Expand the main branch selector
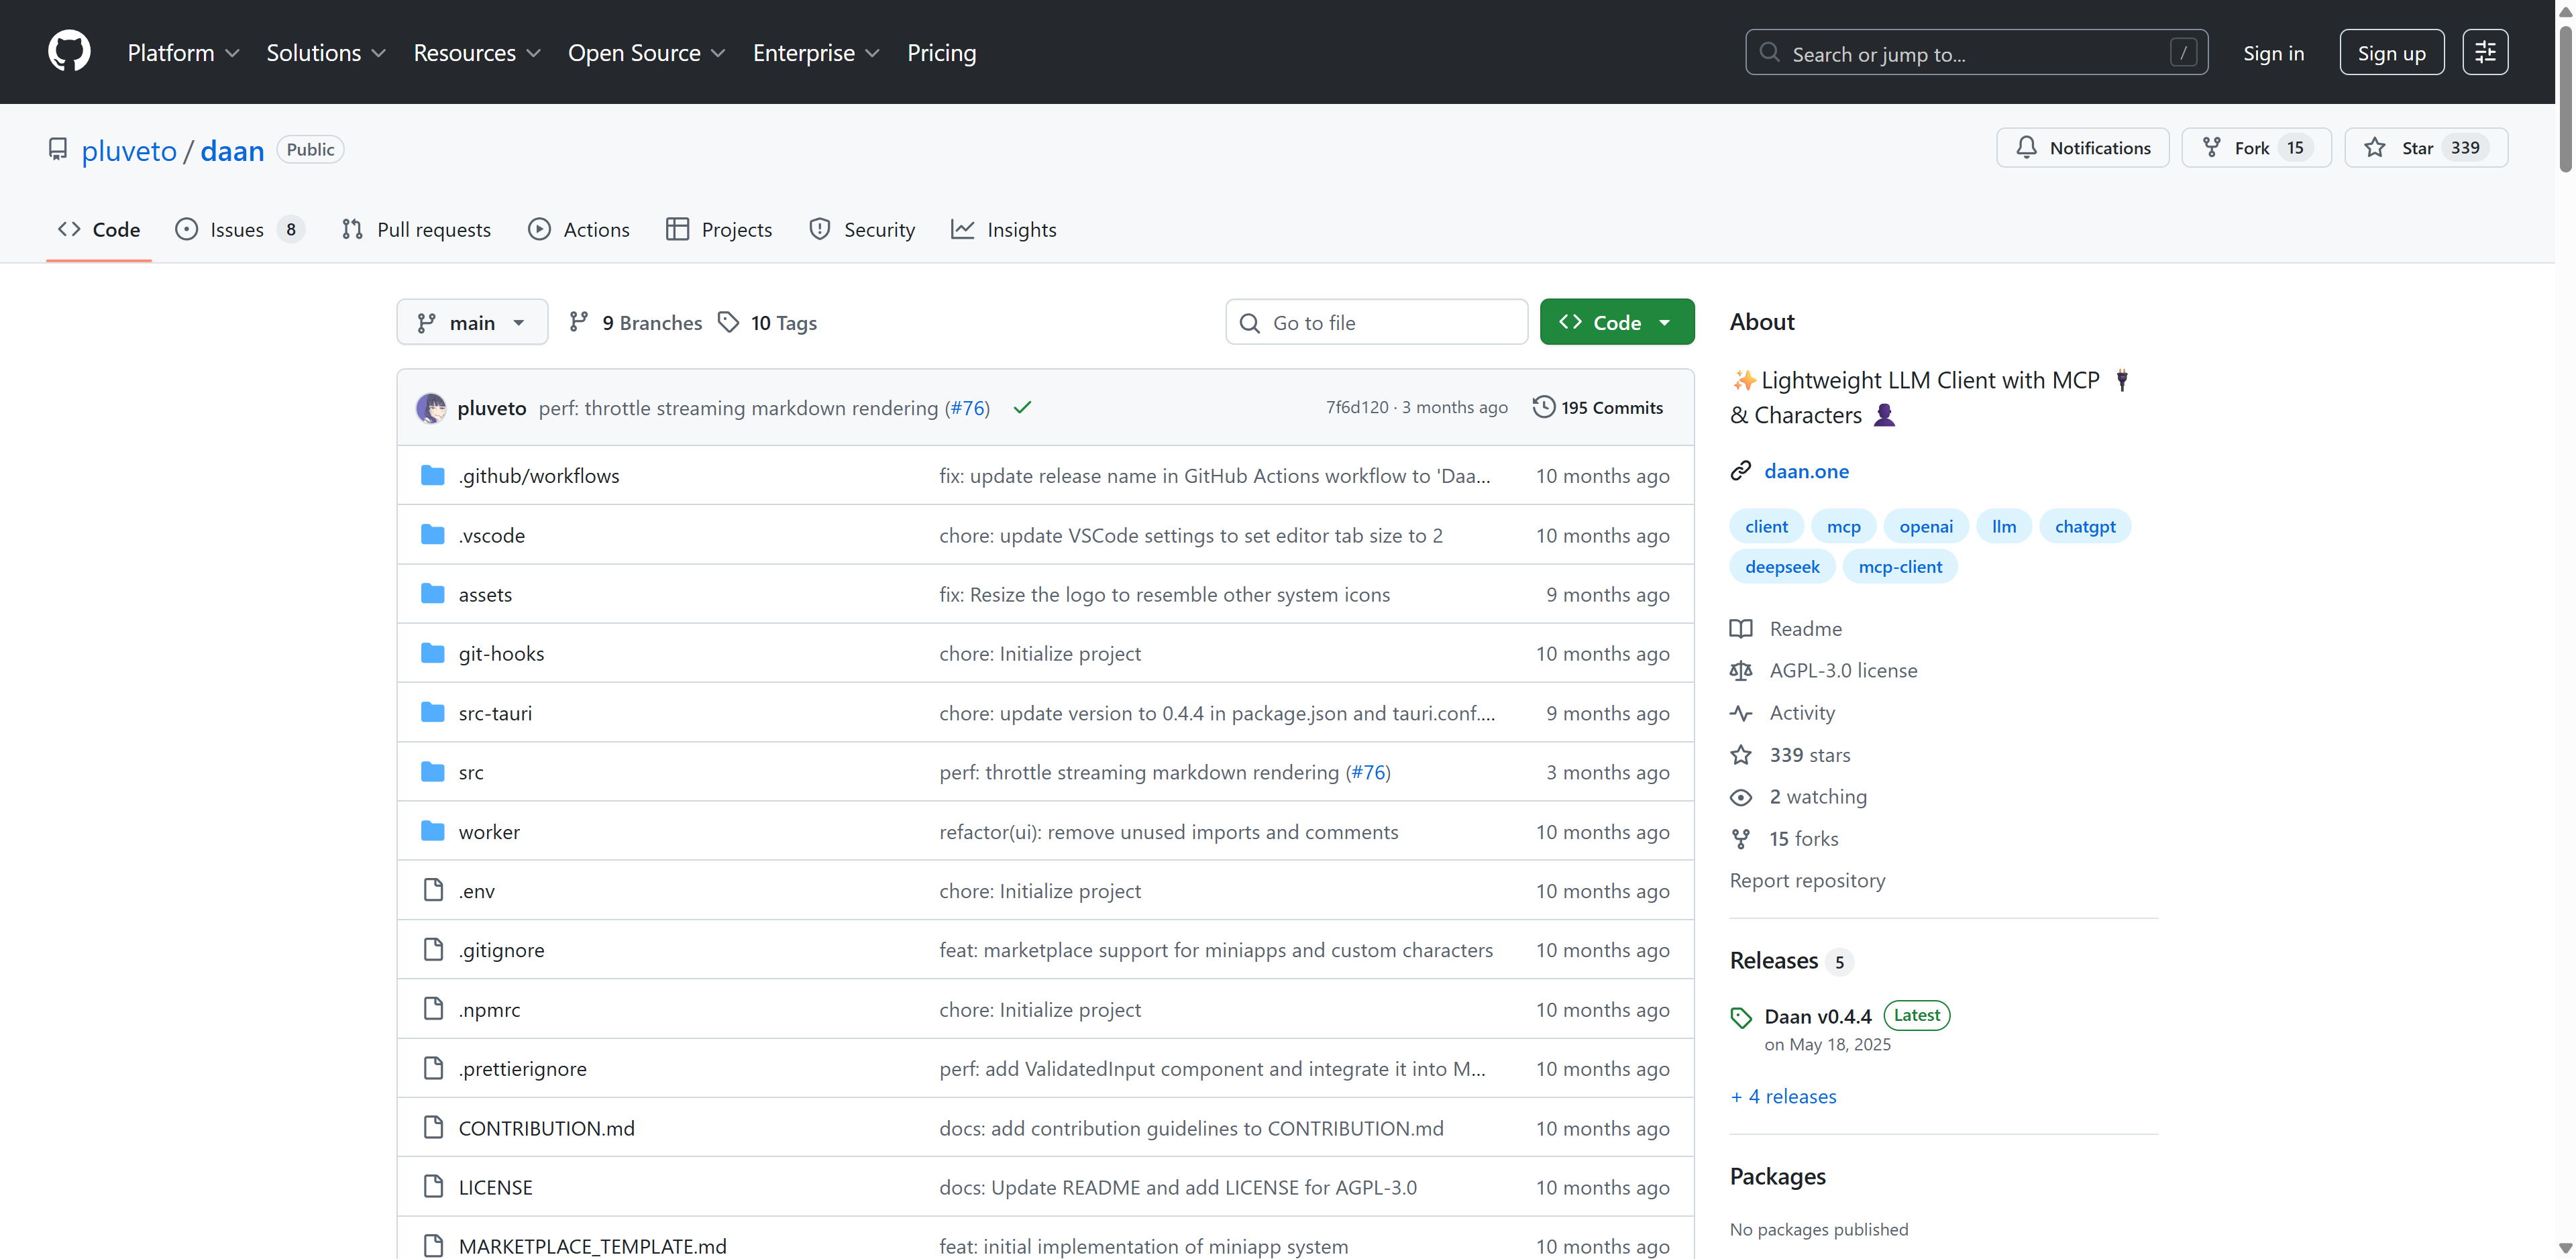The height and width of the screenshot is (1259, 2576). (472, 322)
